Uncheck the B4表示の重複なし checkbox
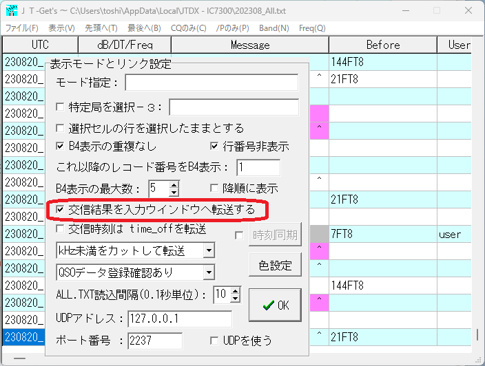This screenshot has height=366, width=485. pyautogui.click(x=60, y=146)
